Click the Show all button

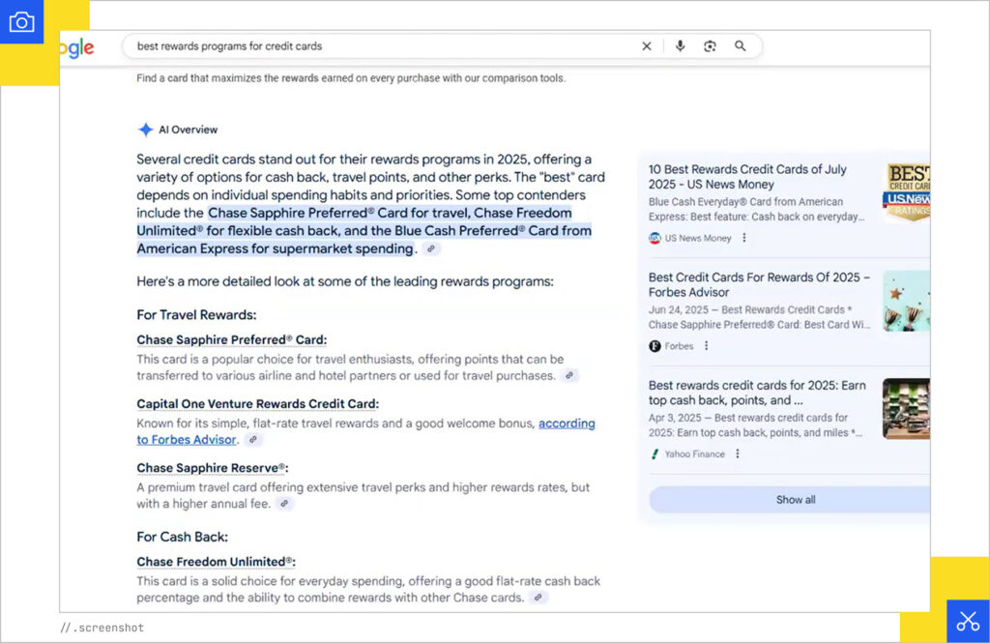[795, 499]
